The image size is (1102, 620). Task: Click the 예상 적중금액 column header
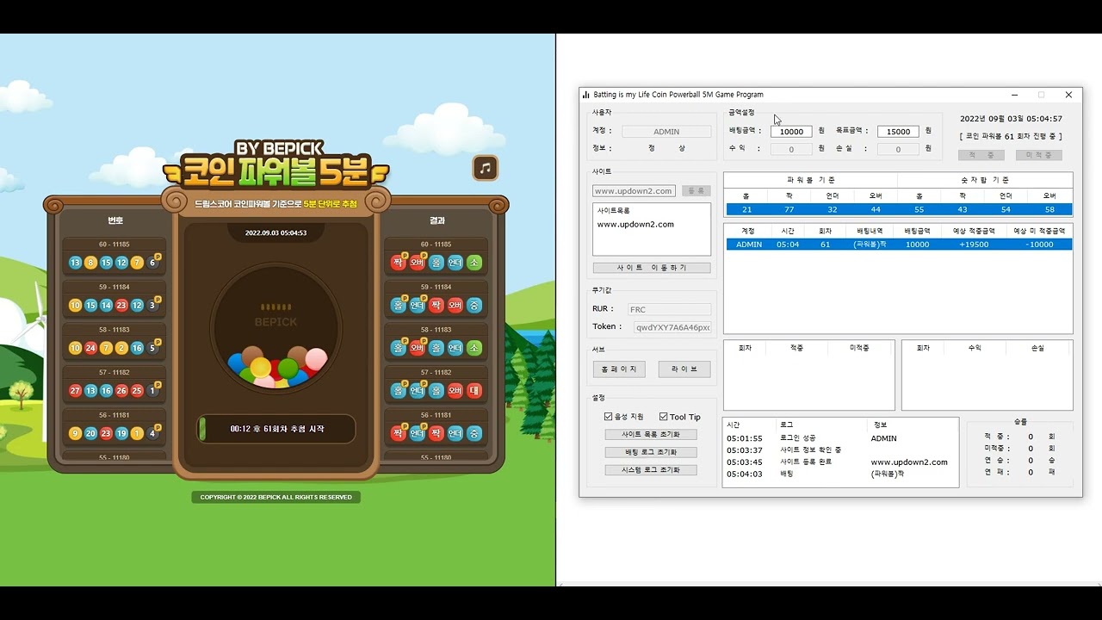coord(974,231)
